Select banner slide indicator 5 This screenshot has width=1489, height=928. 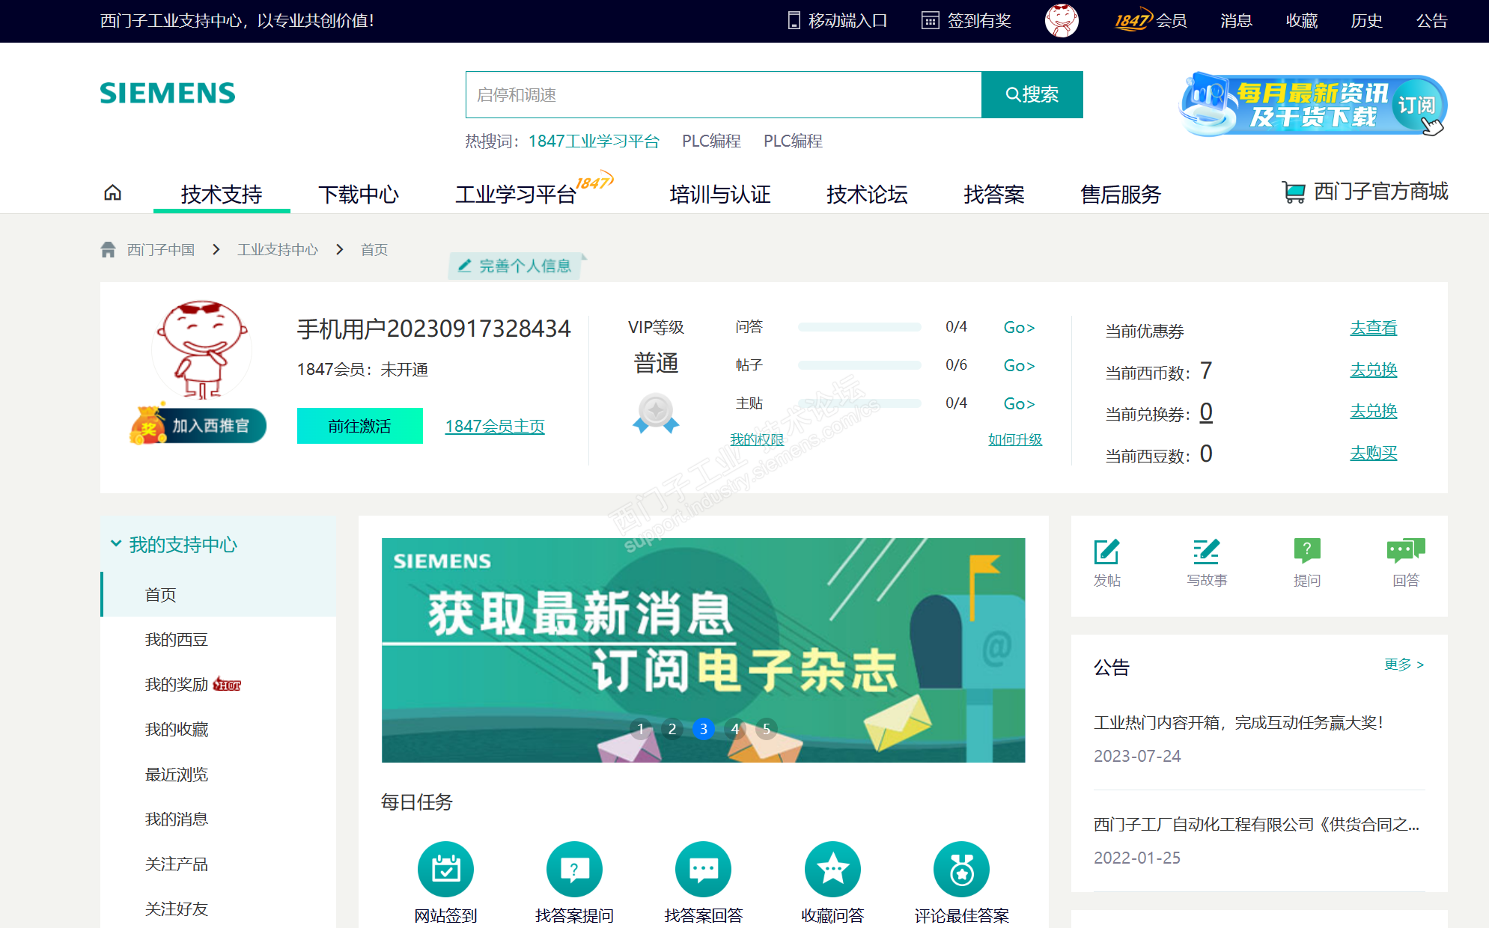click(x=767, y=729)
